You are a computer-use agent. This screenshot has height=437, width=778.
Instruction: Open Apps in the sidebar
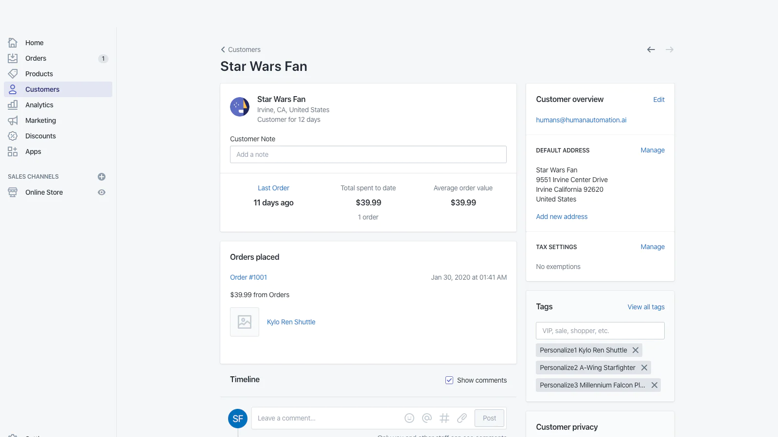tap(58, 151)
